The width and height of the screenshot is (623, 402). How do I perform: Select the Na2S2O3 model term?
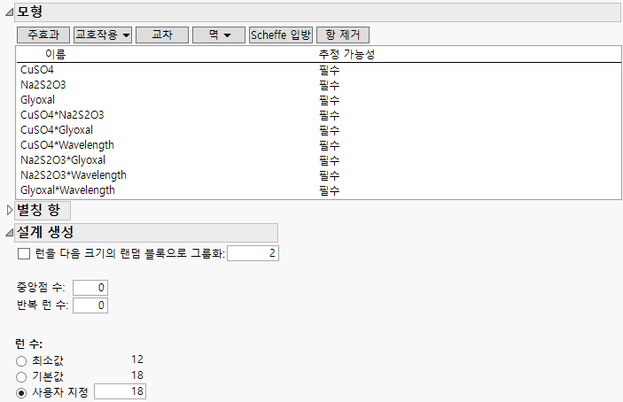pos(43,85)
